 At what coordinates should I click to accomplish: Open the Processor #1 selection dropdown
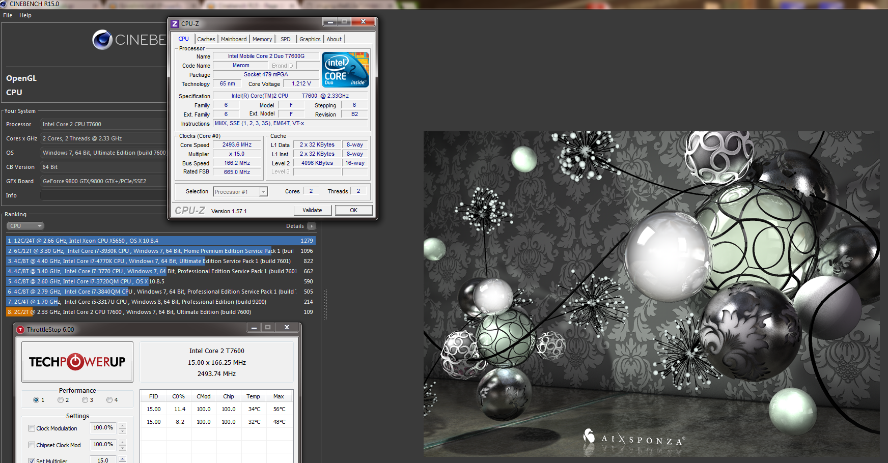pyautogui.click(x=263, y=192)
